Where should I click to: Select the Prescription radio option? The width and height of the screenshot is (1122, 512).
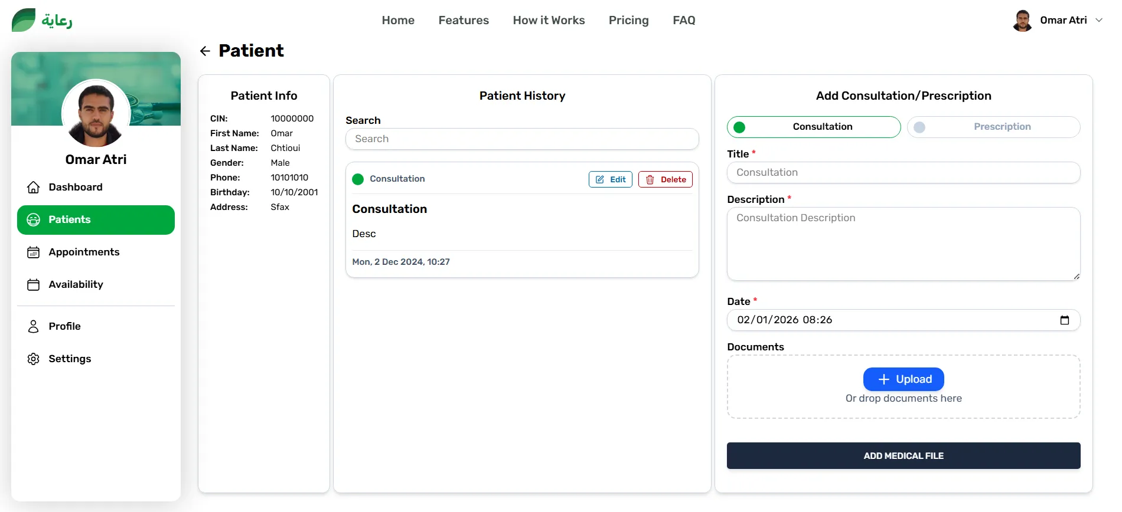click(x=994, y=127)
